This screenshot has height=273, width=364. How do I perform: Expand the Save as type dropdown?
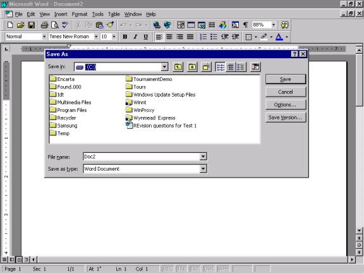203,169
